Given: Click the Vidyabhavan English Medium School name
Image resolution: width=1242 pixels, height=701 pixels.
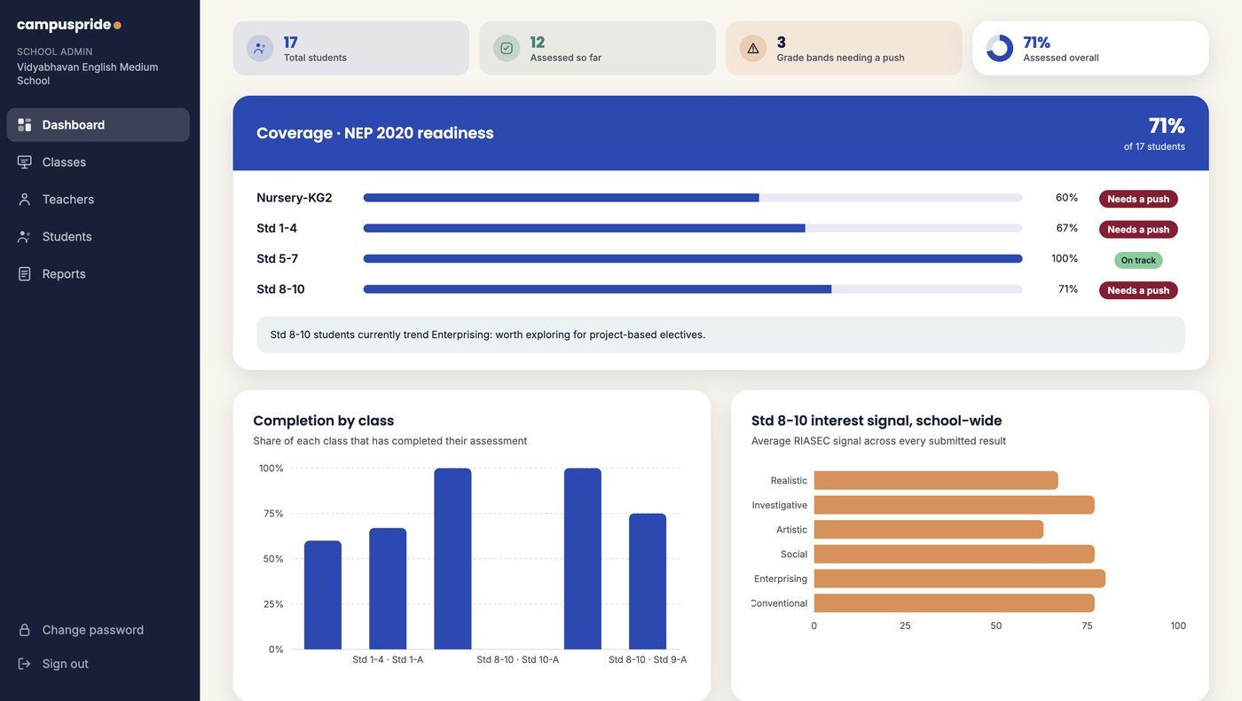Looking at the screenshot, I should (88, 74).
